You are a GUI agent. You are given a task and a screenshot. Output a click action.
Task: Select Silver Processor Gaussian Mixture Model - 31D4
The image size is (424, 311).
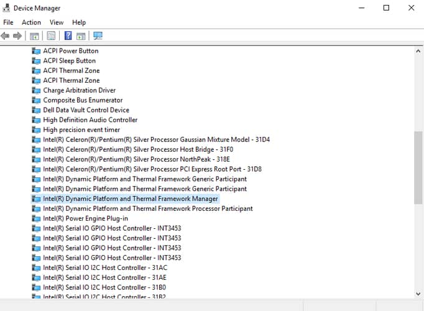(x=156, y=139)
